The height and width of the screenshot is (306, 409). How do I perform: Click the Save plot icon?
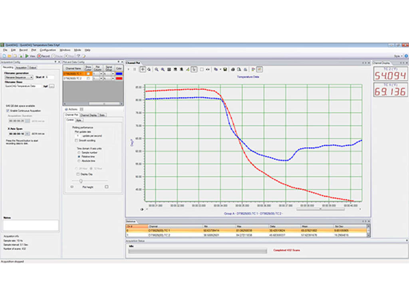[225, 69]
